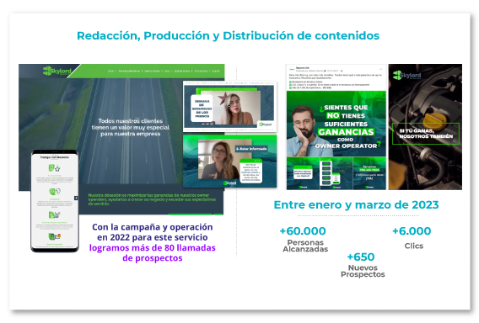Viewport: 479px width, 323px height.
Task: Click the 'SI TÚ GANAS, NOSOTROS TAMBIÉN' framed box
Action: tap(426, 134)
